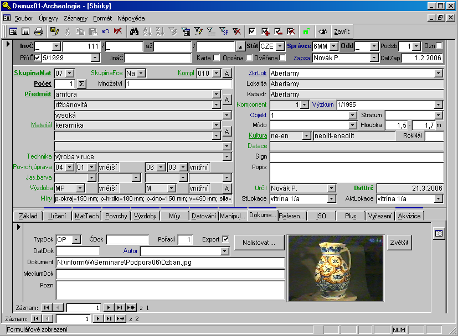Edit filter with the funnel-pencil icon
Viewport: 458px width, 336px height.
click(198, 32)
